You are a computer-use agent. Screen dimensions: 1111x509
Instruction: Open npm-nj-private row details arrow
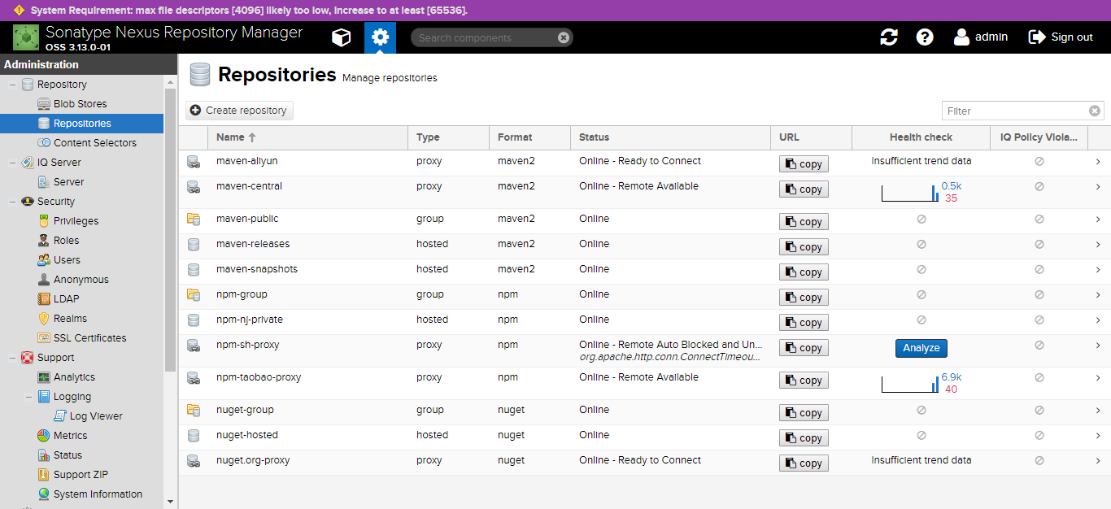[x=1098, y=320]
